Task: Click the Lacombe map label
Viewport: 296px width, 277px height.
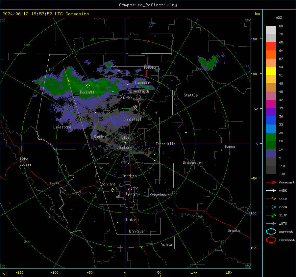Action: point(142,83)
